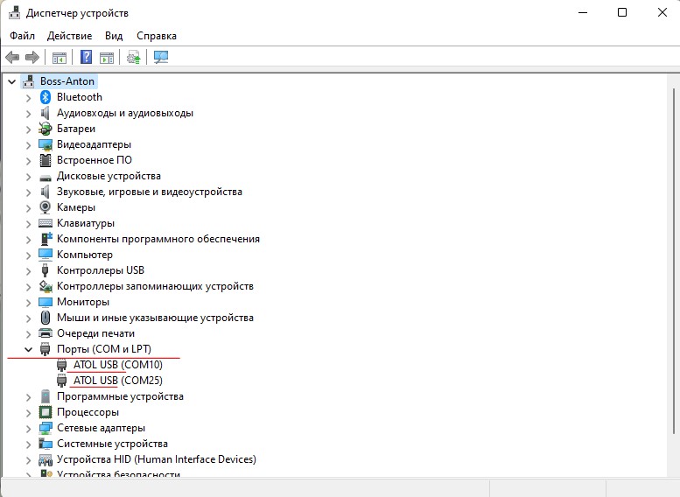Click the Видеоадаптеры icon
The width and height of the screenshot is (680, 497).
click(x=46, y=144)
